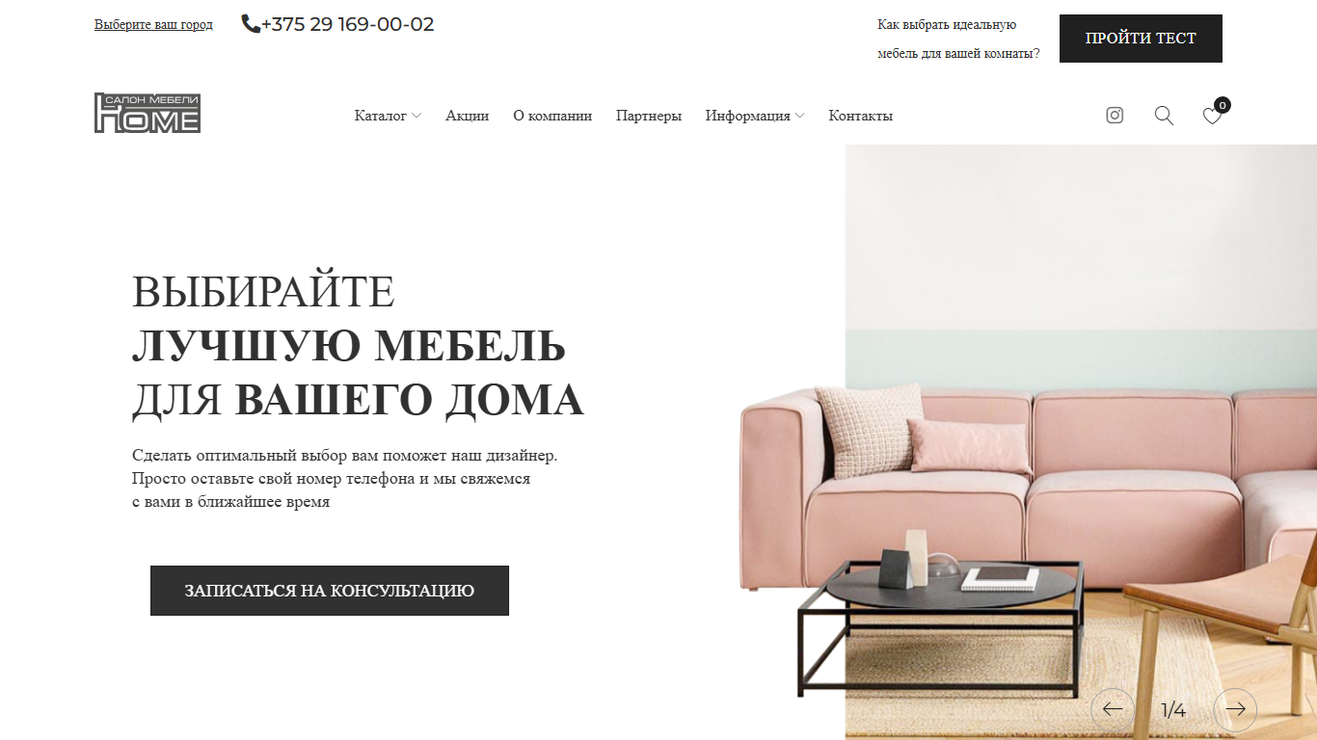Open the Контакты menu item
Screen dimensions: 1317x740
click(861, 116)
